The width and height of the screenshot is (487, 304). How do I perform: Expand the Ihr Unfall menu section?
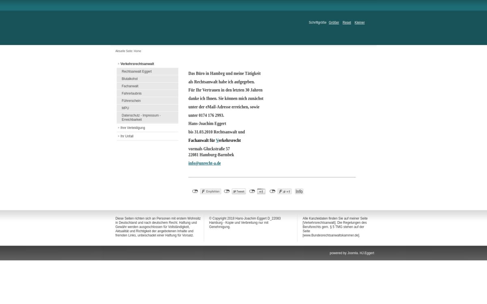pyautogui.click(x=127, y=136)
